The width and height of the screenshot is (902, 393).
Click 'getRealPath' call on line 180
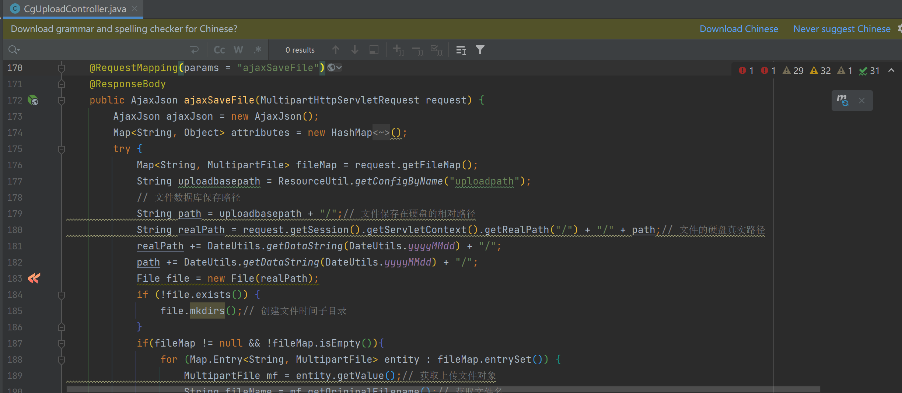[517, 230]
